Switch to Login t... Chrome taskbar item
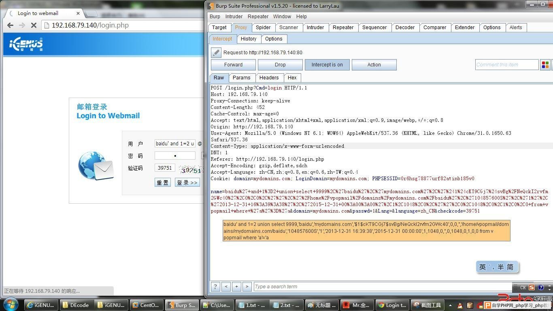Viewport: 553px width, 311px height. tap(391, 305)
